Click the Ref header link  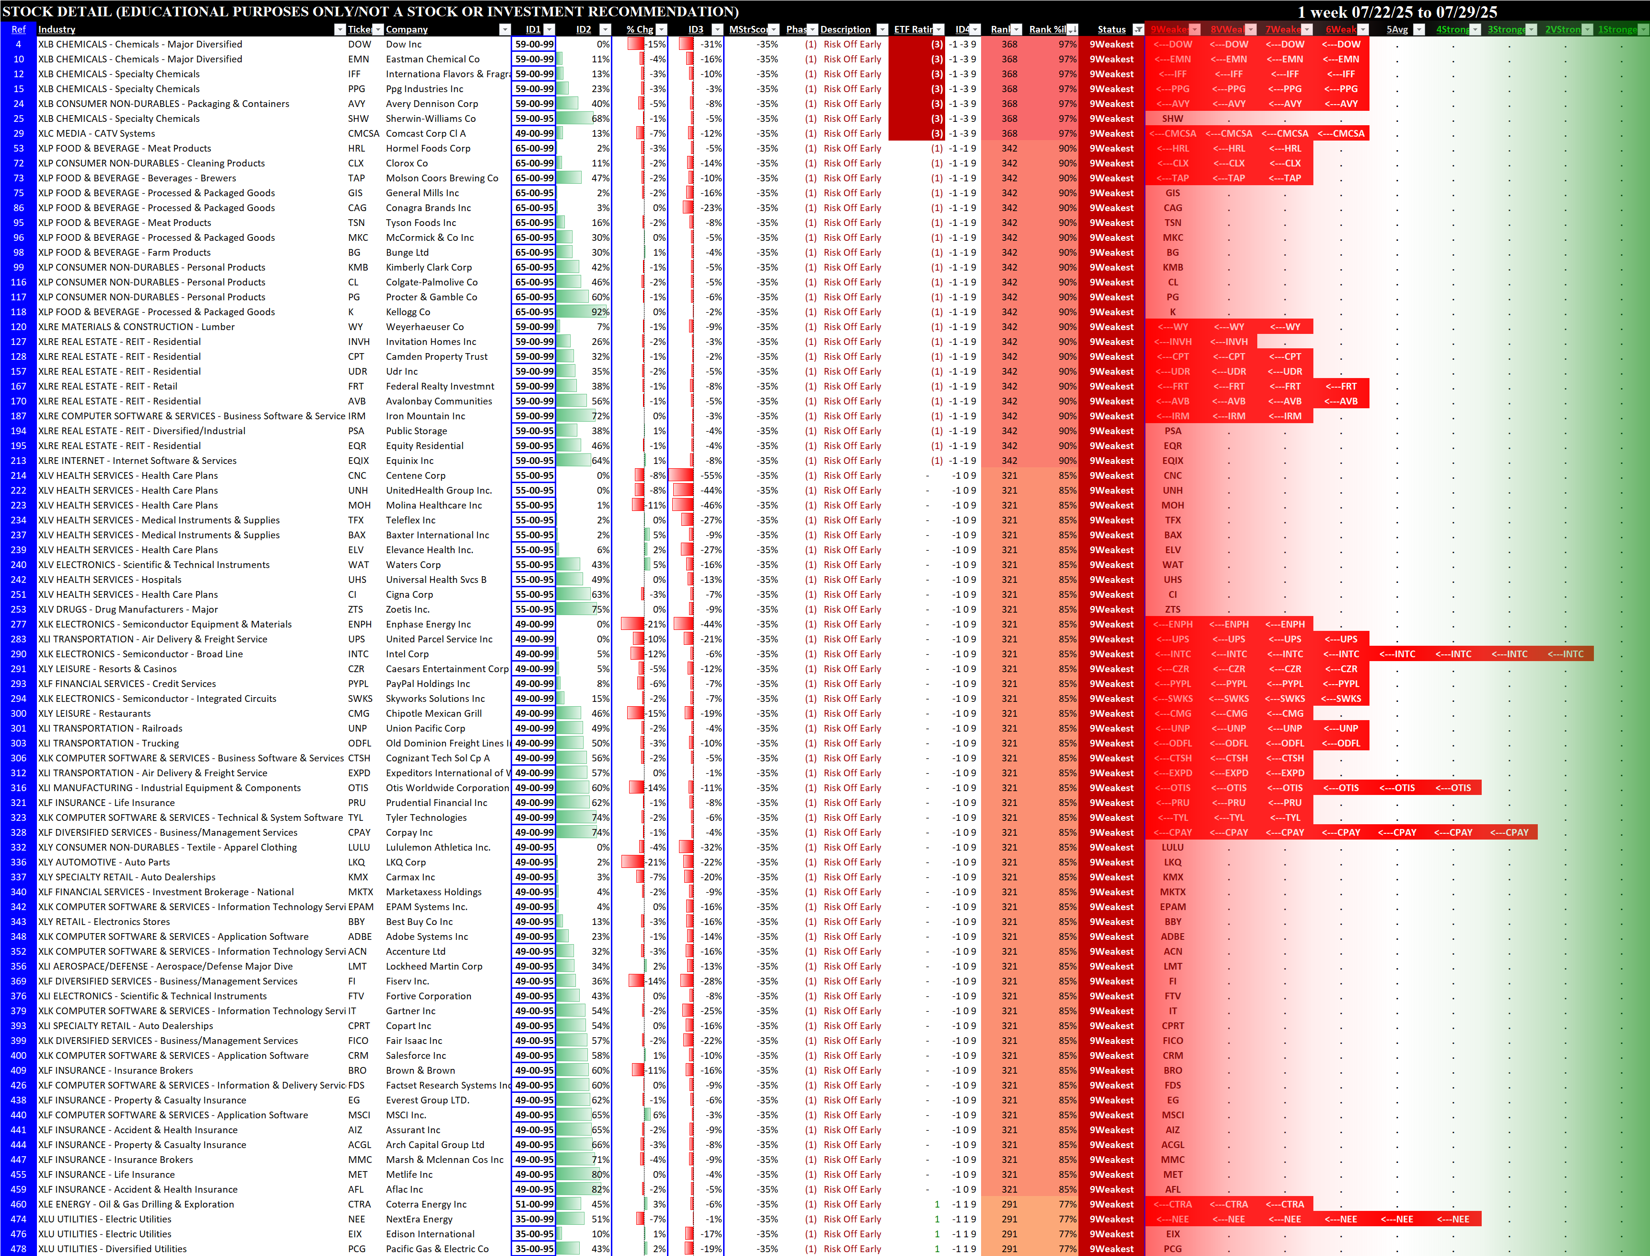pos(19,29)
